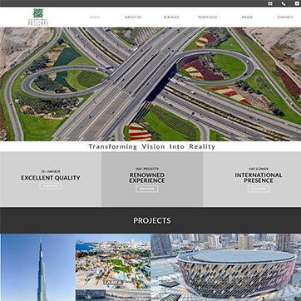Click the Proscape logo
This screenshot has height=301, width=301.
[x=38, y=17]
